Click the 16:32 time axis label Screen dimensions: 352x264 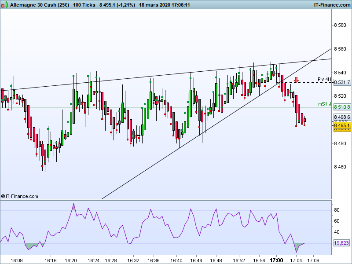tap(133, 260)
